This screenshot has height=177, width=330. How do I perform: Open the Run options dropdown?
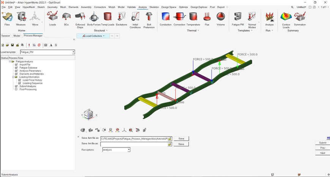coord(129,150)
